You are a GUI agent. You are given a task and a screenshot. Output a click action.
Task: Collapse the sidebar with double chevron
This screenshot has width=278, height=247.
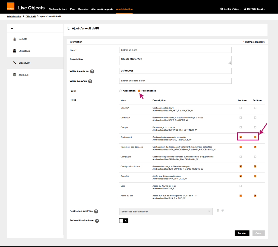tap(12, 28)
